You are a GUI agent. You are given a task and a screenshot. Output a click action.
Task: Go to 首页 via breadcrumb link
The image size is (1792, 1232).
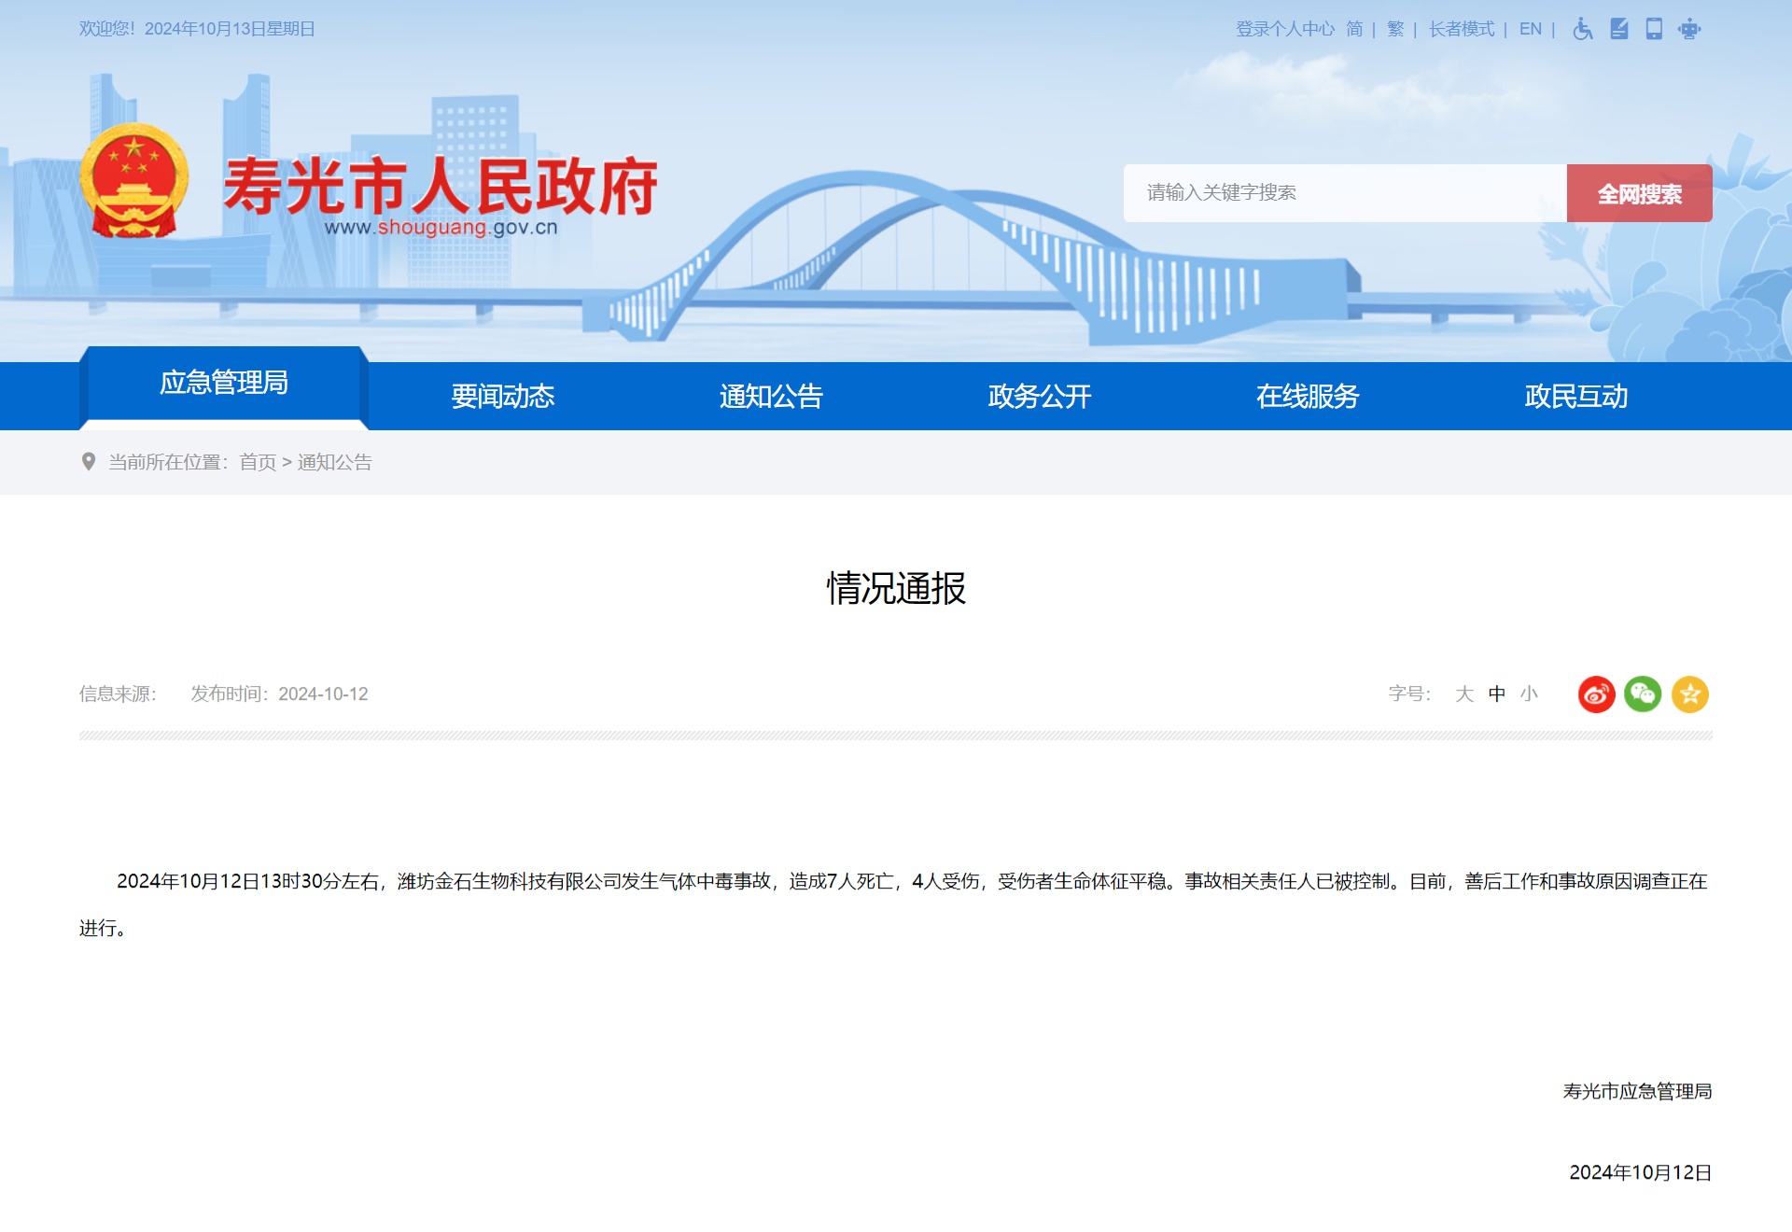click(256, 463)
